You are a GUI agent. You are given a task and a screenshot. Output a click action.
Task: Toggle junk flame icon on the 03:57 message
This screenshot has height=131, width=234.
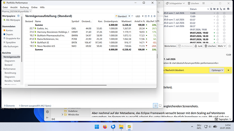click(x=218, y=20)
